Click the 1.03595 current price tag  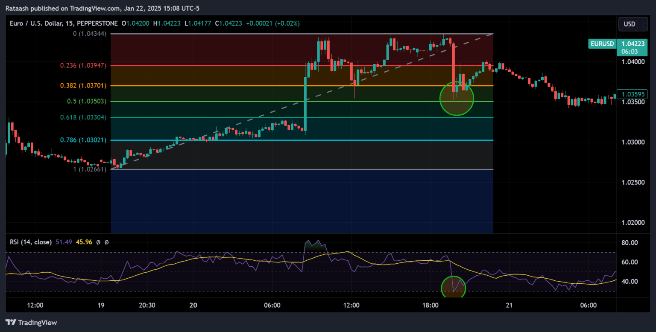pyautogui.click(x=633, y=94)
